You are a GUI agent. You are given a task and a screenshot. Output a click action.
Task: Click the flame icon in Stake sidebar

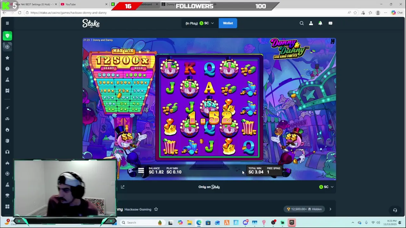(7, 130)
